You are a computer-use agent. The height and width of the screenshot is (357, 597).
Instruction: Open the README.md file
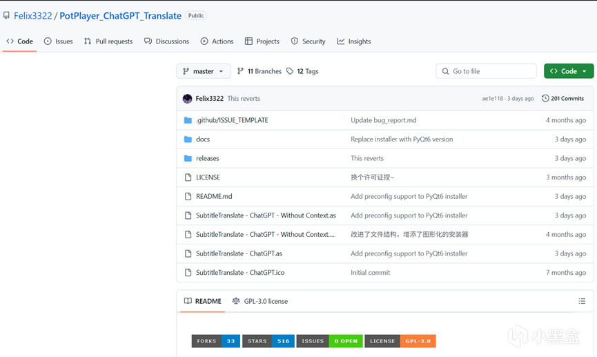coord(214,197)
